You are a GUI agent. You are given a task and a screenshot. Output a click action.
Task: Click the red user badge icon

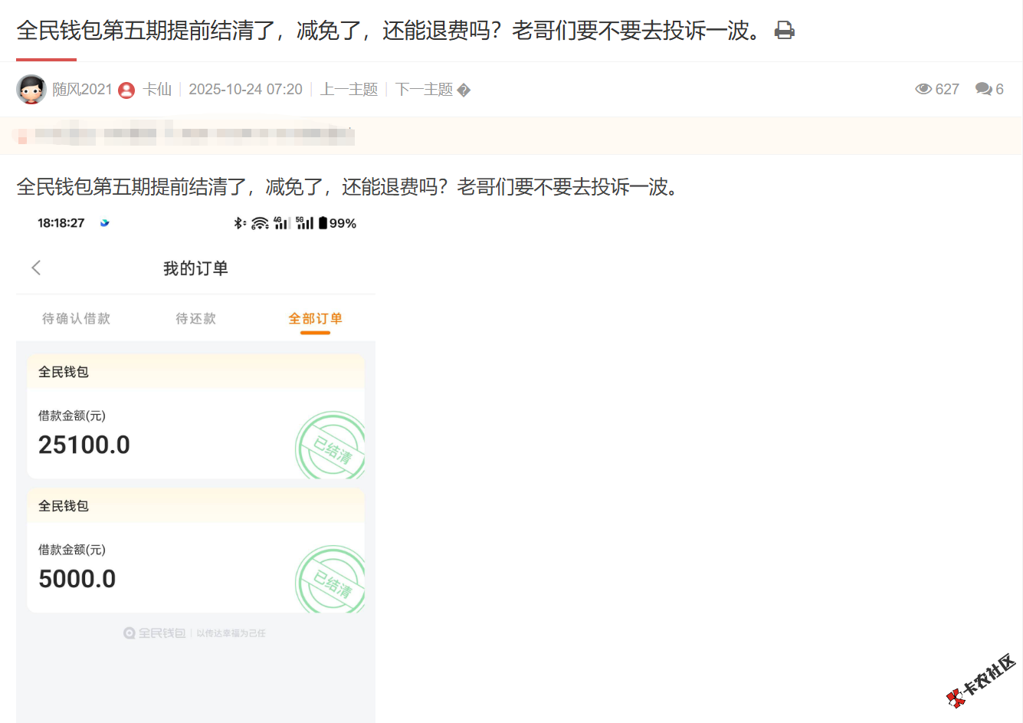pyautogui.click(x=126, y=90)
